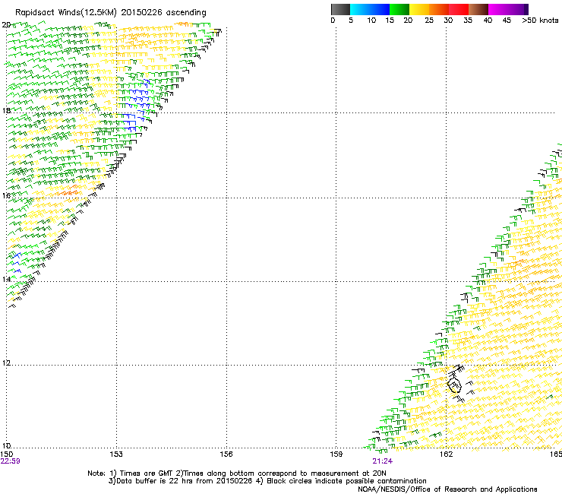
Task: Choose the red 30-35 knots legend segment
Action: click(459, 9)
